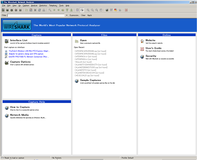Toggle auto scroll in live capture
This screenshot has width=197, height=160.
pos(82,10)
